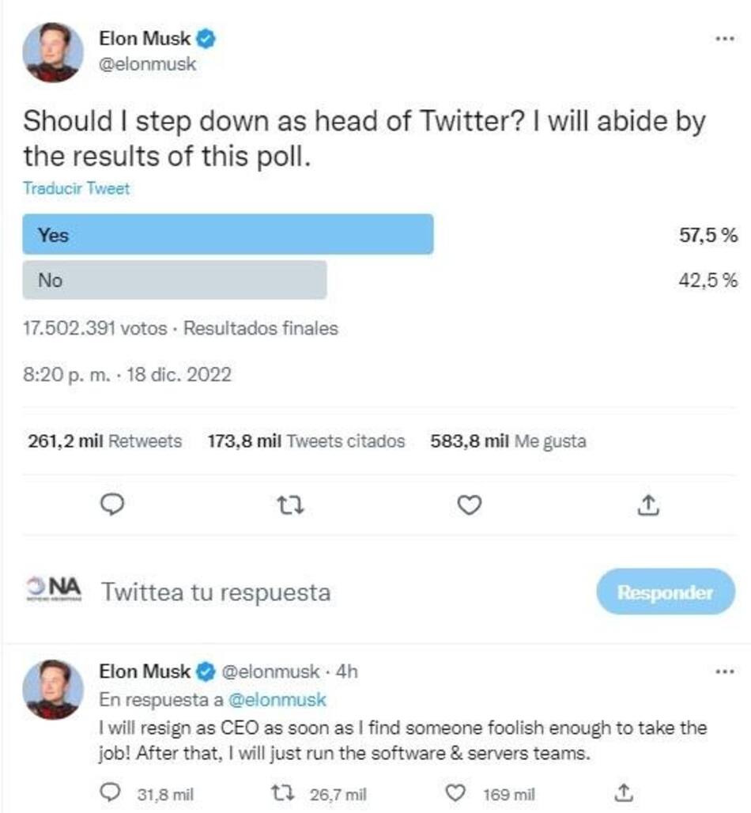751x813 pixels.
Task: Open the reply tweet's three-dot menu
Action: click(x=724, y=671)
